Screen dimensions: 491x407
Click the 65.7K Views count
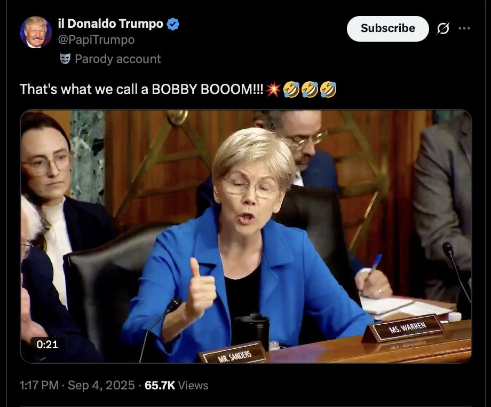tap(176, 386)
